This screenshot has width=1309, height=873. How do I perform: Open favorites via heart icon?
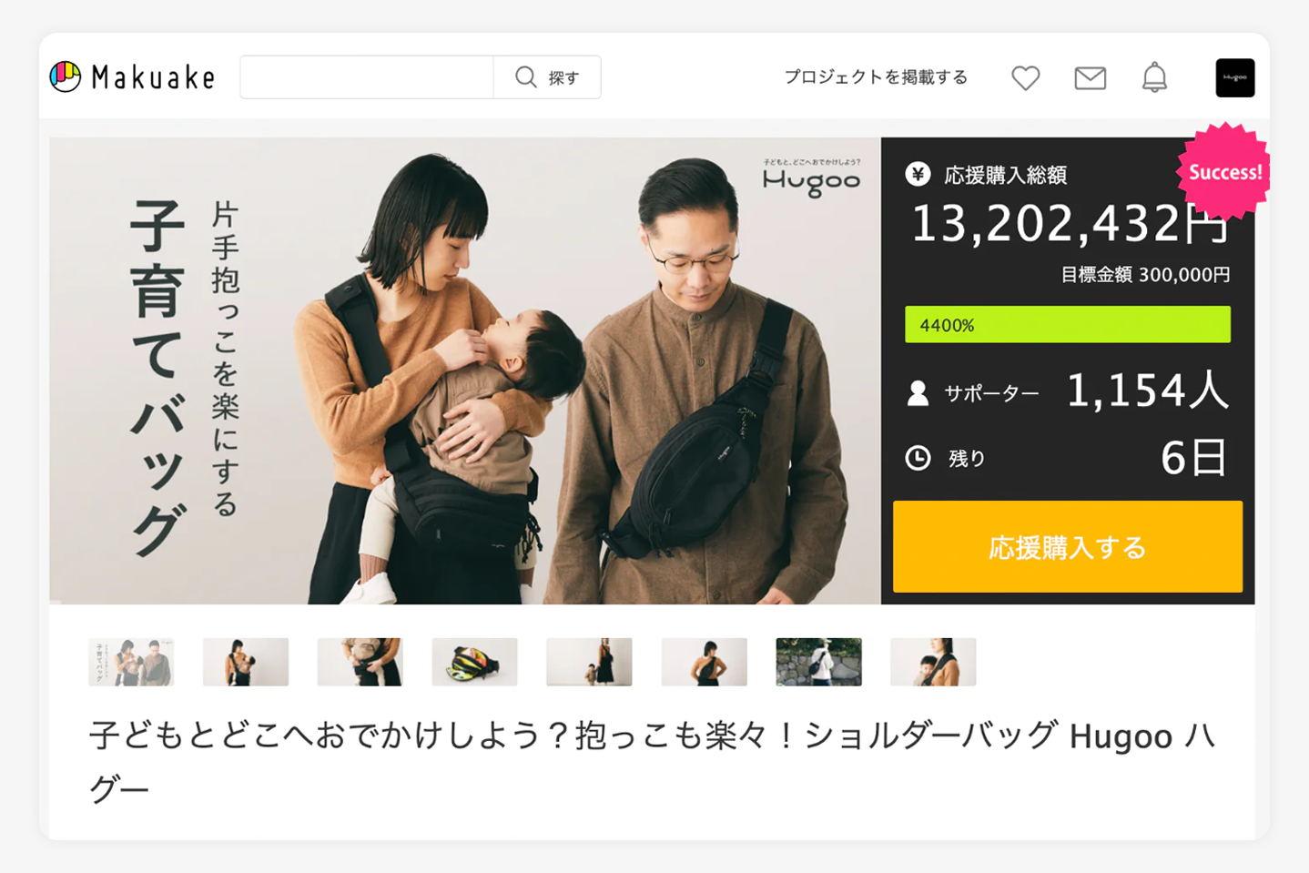tap(1026, 78)
